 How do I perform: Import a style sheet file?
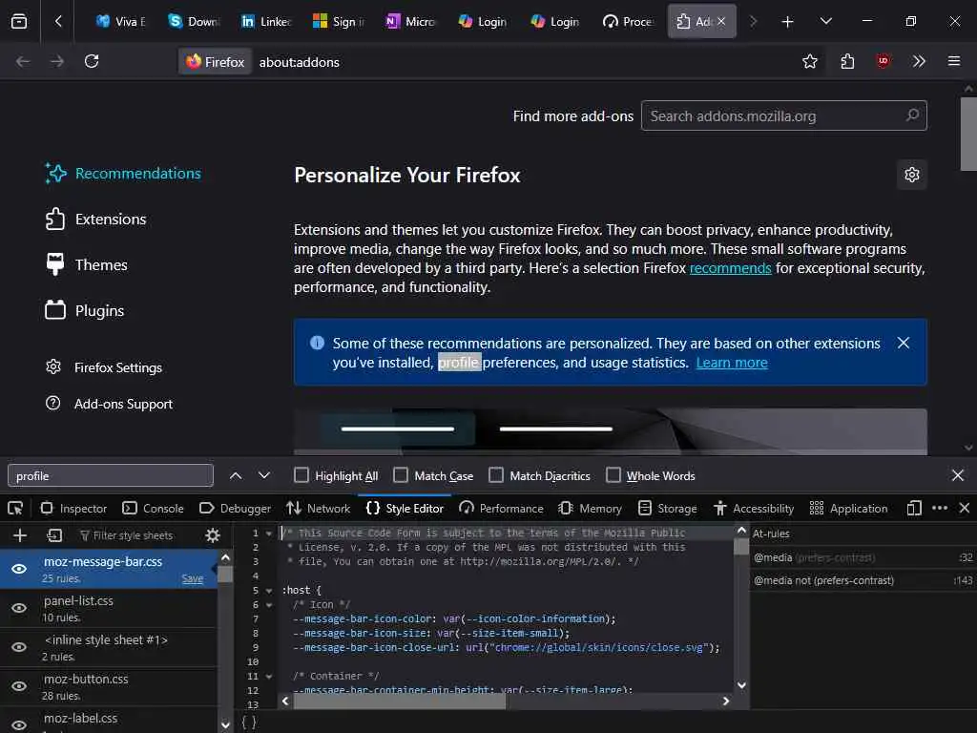(x=54, y=535)
